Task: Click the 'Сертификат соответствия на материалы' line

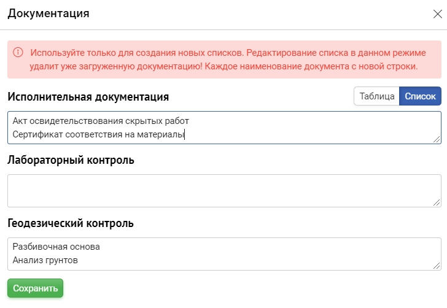Action: [x=98, y=134]
